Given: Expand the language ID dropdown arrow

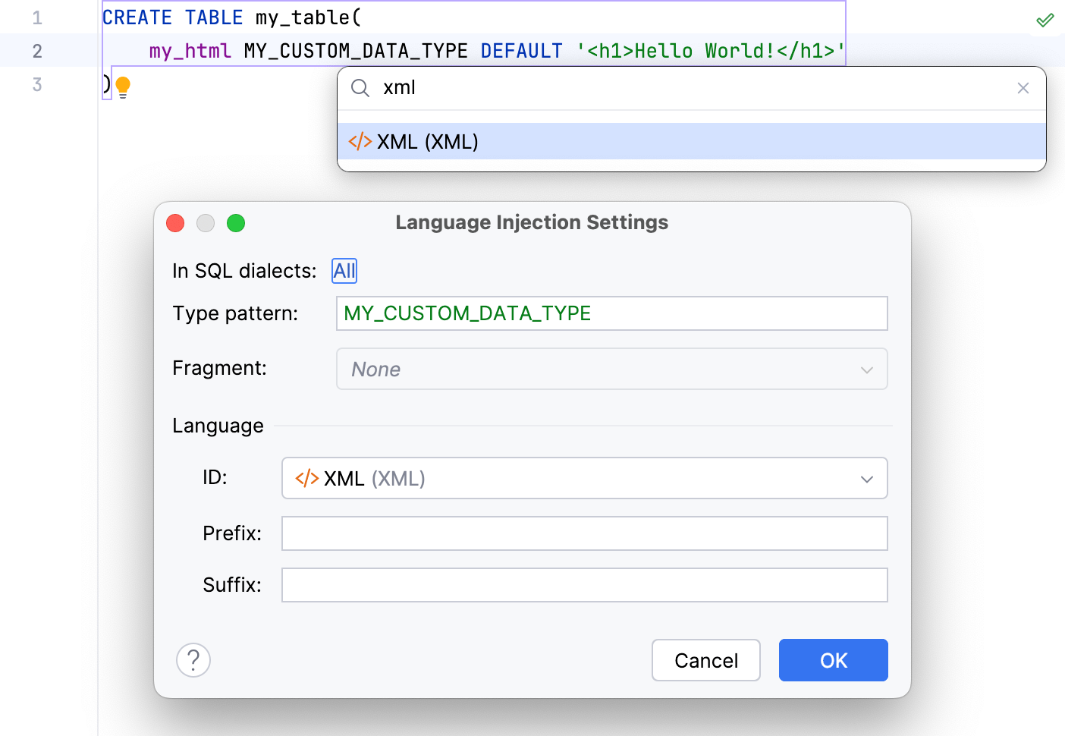Looking at the screenshot, I should pyautogui.click(x=866, y=479).
